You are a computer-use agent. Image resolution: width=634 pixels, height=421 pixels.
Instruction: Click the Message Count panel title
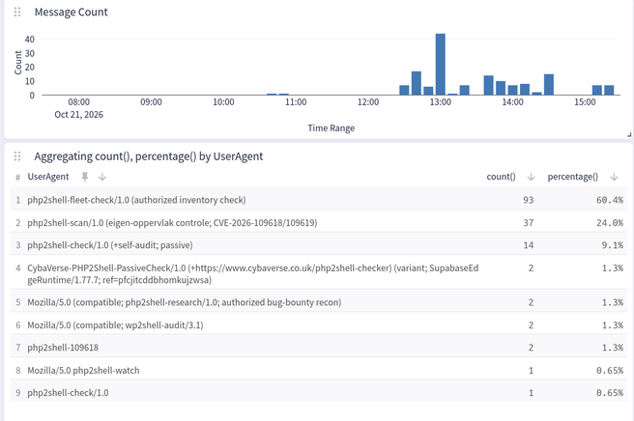72,13
